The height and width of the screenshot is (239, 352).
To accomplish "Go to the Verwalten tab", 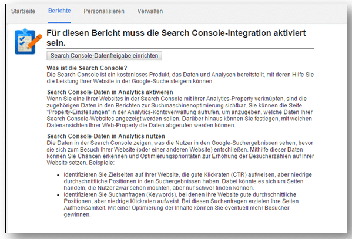I will click(150, 11).
